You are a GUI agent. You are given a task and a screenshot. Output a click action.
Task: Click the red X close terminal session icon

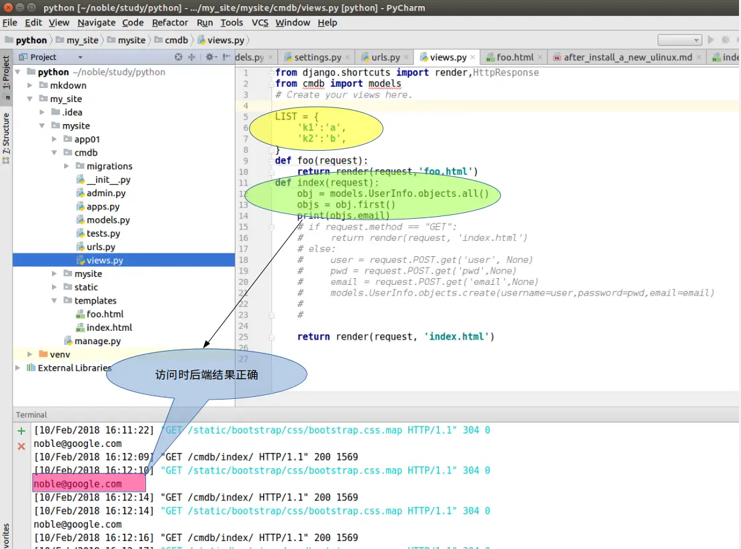coord(21,446)
